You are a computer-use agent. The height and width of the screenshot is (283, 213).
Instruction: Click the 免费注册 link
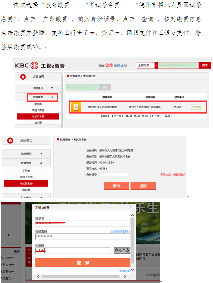coord(125,271)
